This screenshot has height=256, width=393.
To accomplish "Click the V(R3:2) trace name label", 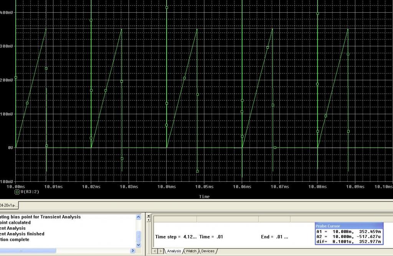I will click(x=30, y=192).
